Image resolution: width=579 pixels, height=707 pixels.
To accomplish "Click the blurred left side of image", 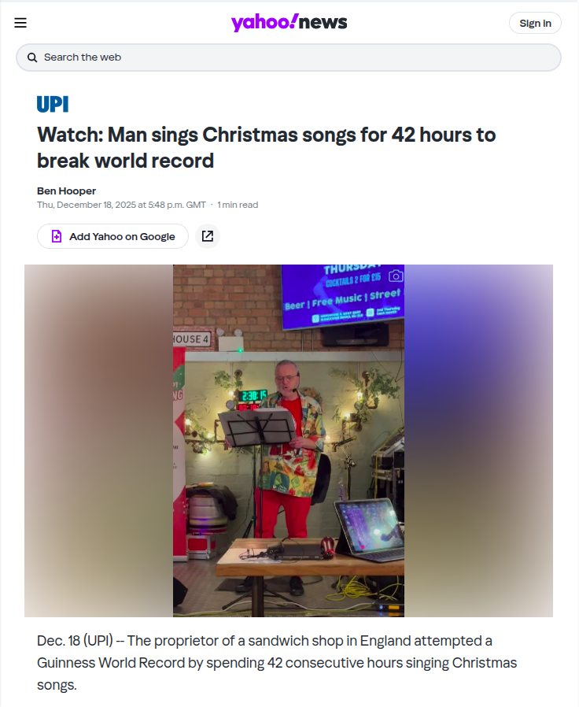I will pyautogui.click(x=98, y=441).
